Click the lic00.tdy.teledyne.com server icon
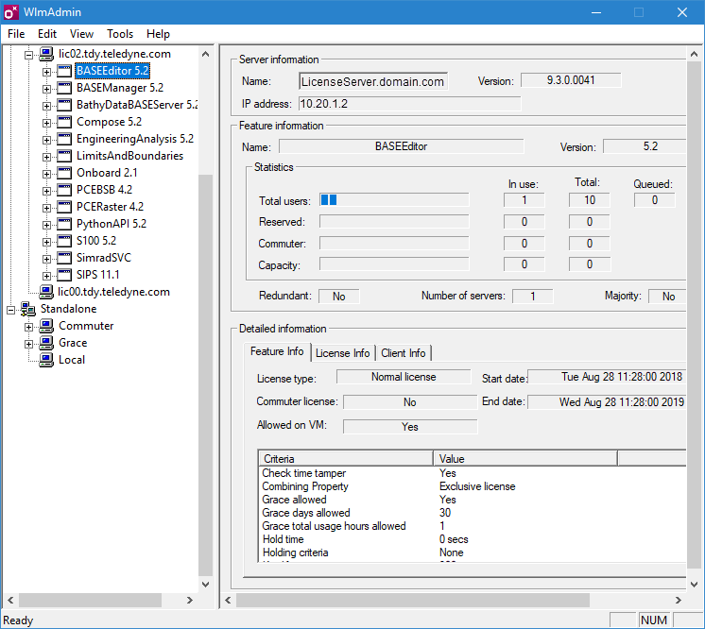 [x=46, y=292]
